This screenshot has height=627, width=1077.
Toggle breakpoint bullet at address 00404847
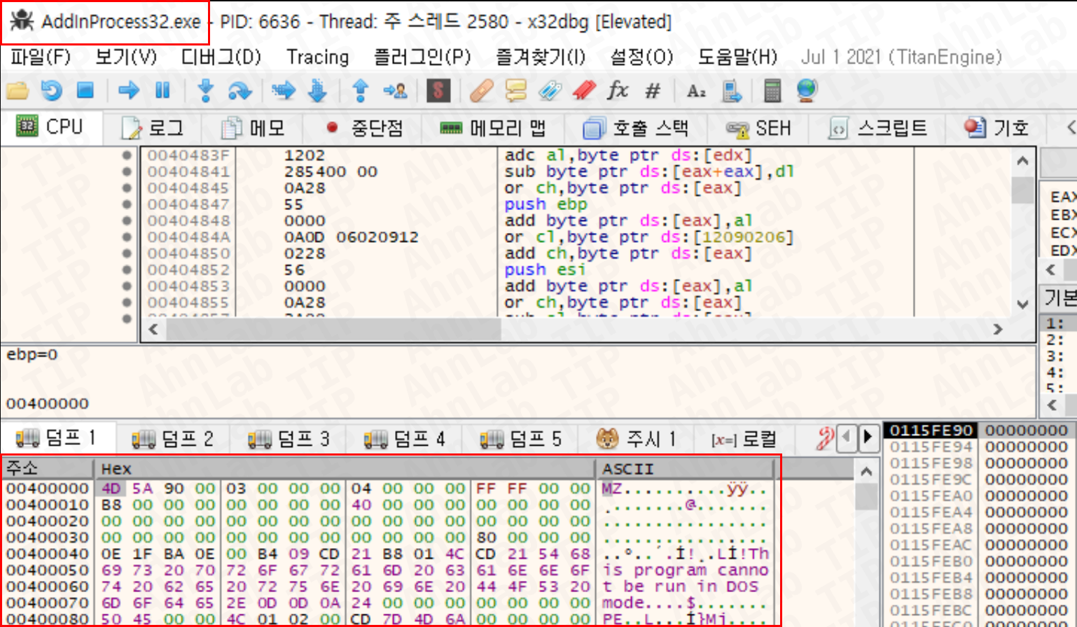coord(127,204)
